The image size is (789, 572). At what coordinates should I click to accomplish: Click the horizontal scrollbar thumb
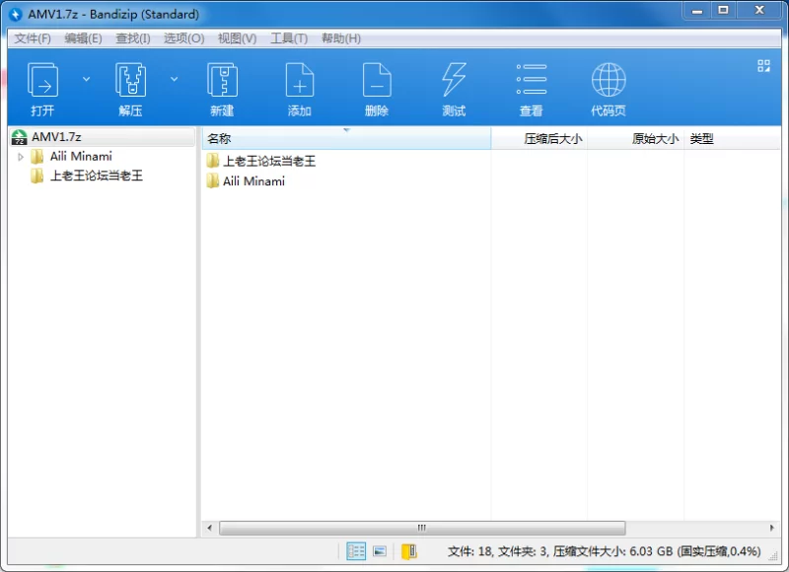pos(422,528)
